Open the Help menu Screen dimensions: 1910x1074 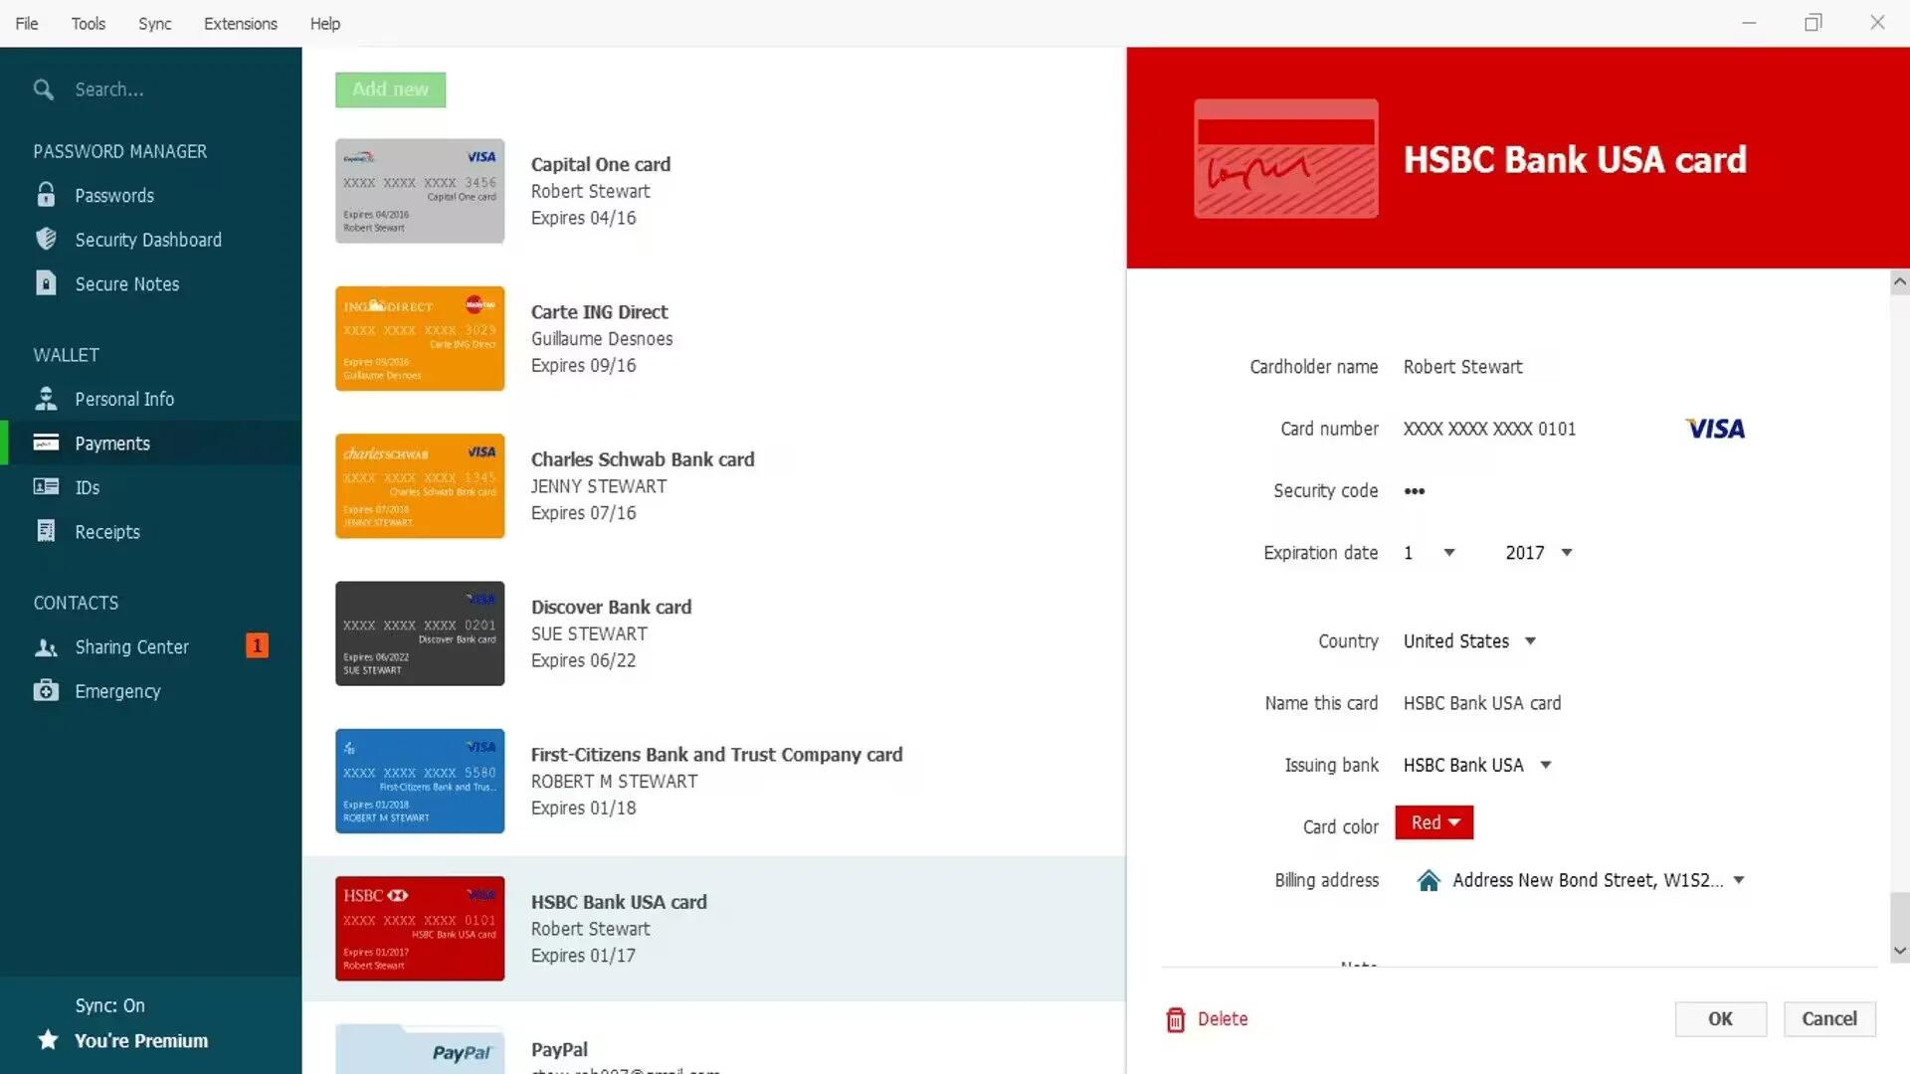tap(324, 24)
